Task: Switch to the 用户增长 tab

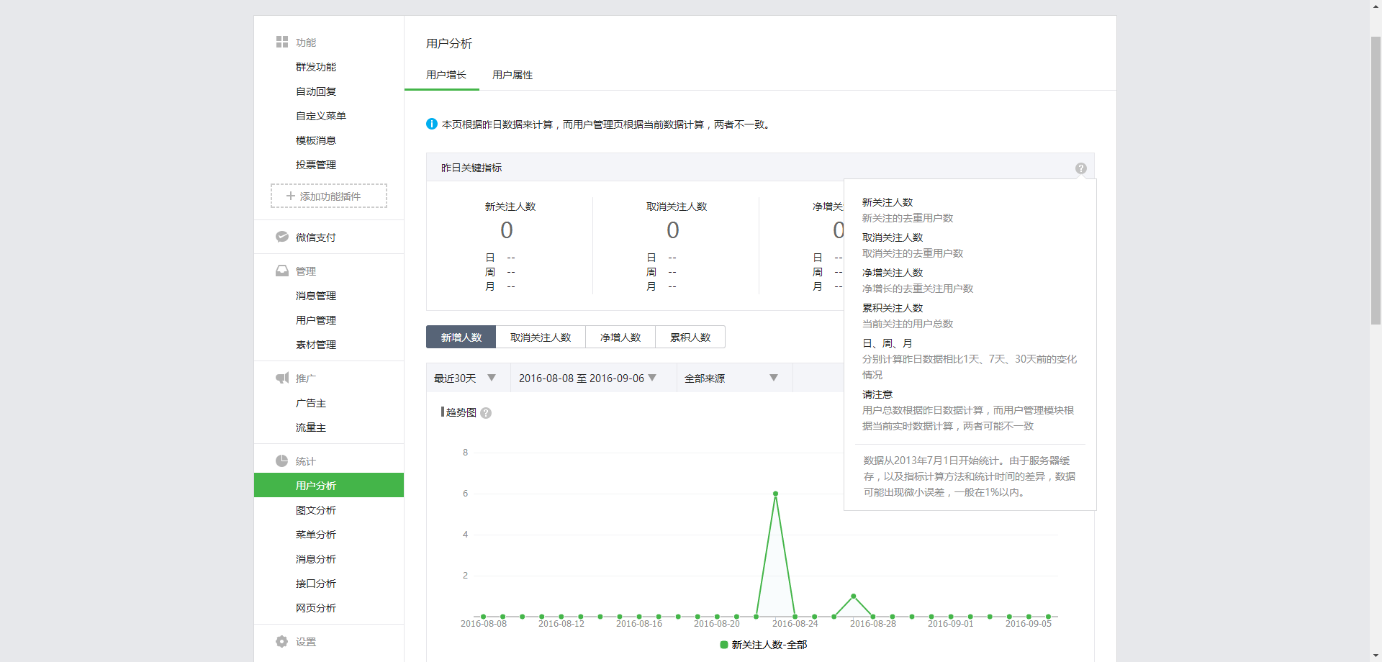Action: (446, 75)
